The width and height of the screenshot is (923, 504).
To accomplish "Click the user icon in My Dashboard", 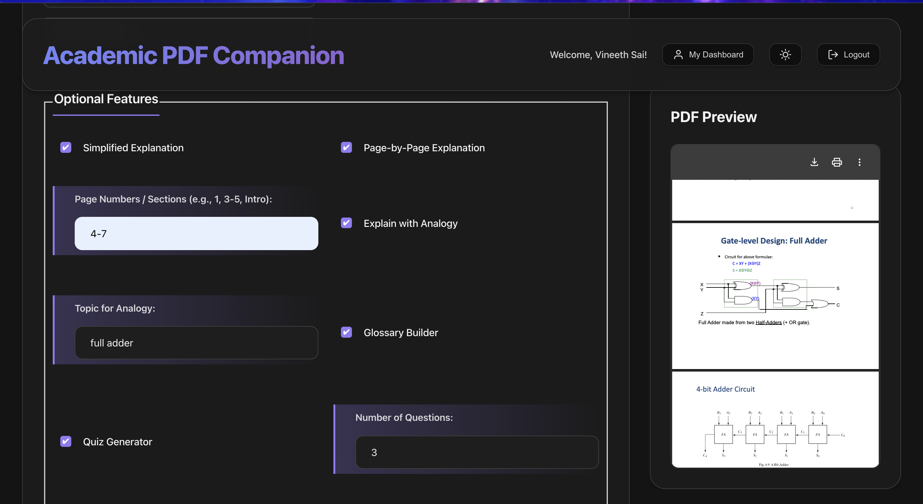I will tap(678, 55).
